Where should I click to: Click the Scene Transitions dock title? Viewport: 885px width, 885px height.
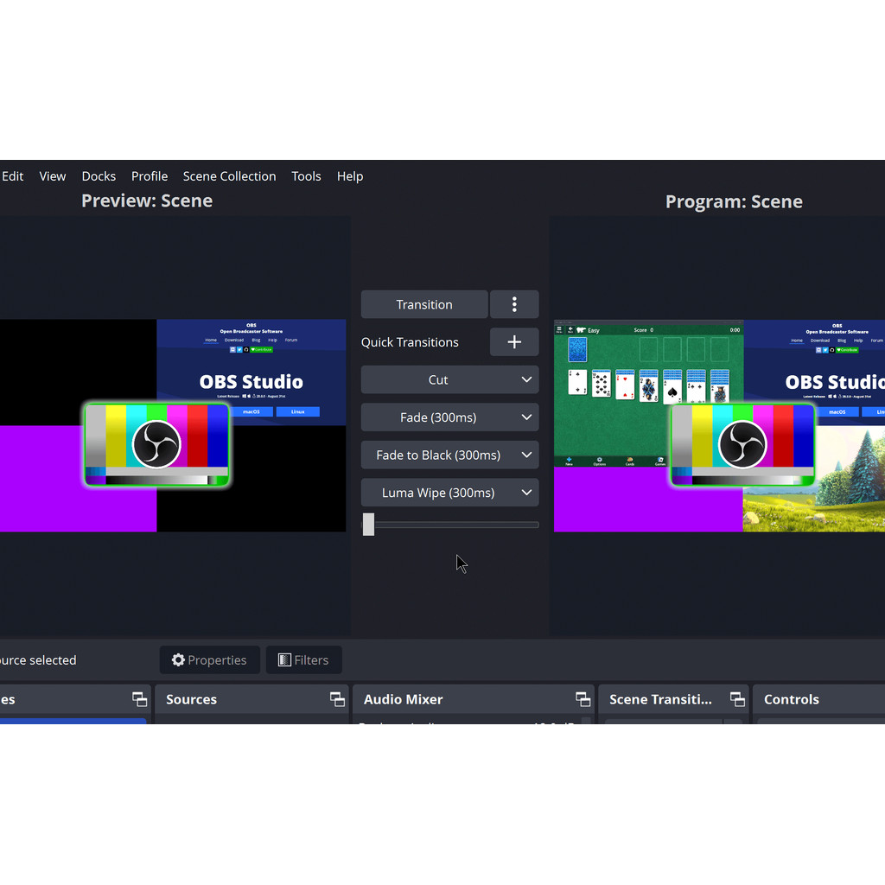(x=660, y=699)
